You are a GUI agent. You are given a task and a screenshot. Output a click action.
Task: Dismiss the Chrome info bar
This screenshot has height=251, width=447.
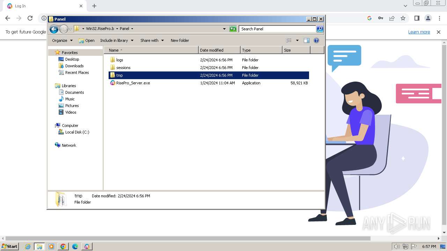pos(439,32)
